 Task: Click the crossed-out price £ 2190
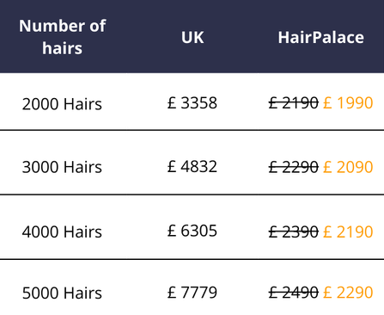(294, 102)
